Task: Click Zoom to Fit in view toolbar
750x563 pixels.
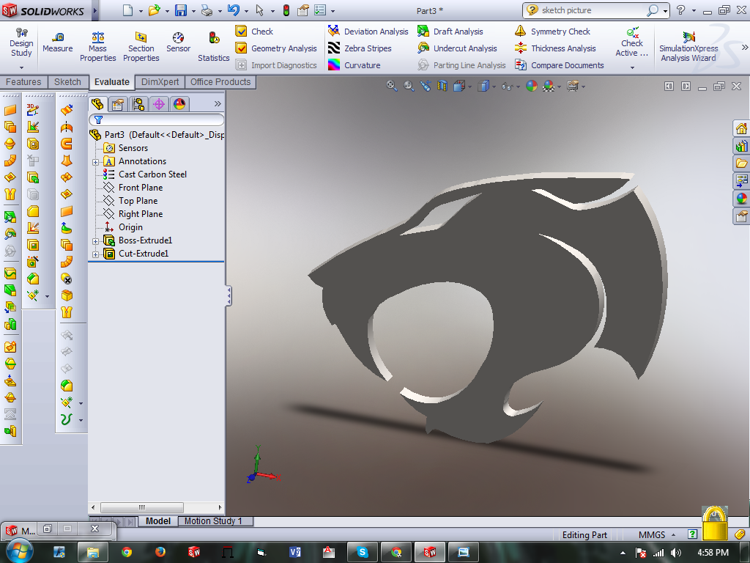Action: [392, 87]
